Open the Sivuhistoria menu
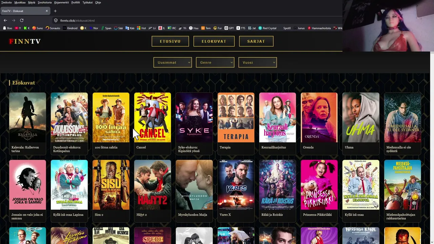This screenshot has width=434, height=244. [45, 2]
